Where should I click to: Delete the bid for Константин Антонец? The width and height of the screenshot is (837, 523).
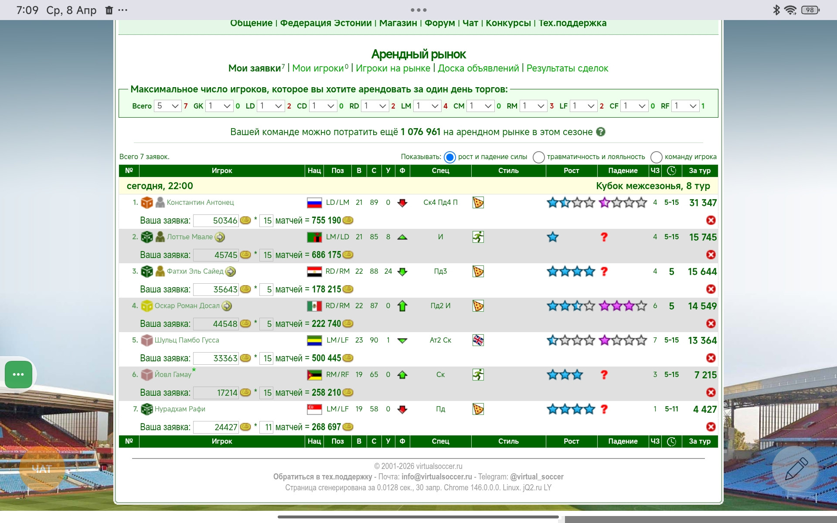[711, 220]
